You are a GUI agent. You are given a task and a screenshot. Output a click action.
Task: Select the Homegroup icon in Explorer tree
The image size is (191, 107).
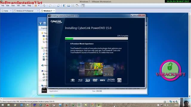(42, 65)
